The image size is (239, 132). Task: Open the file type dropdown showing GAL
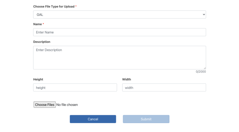point(119,14)
